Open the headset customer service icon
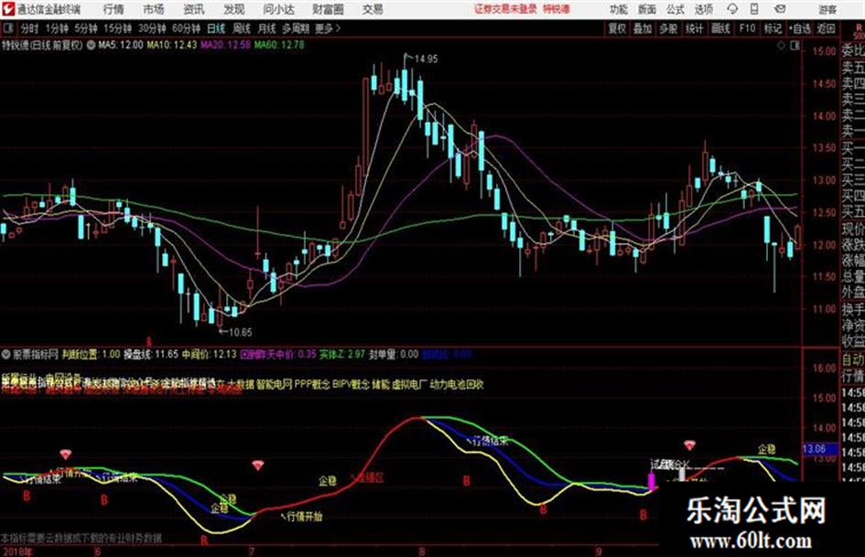Viewport: 865px width, 557px height. 732,9
